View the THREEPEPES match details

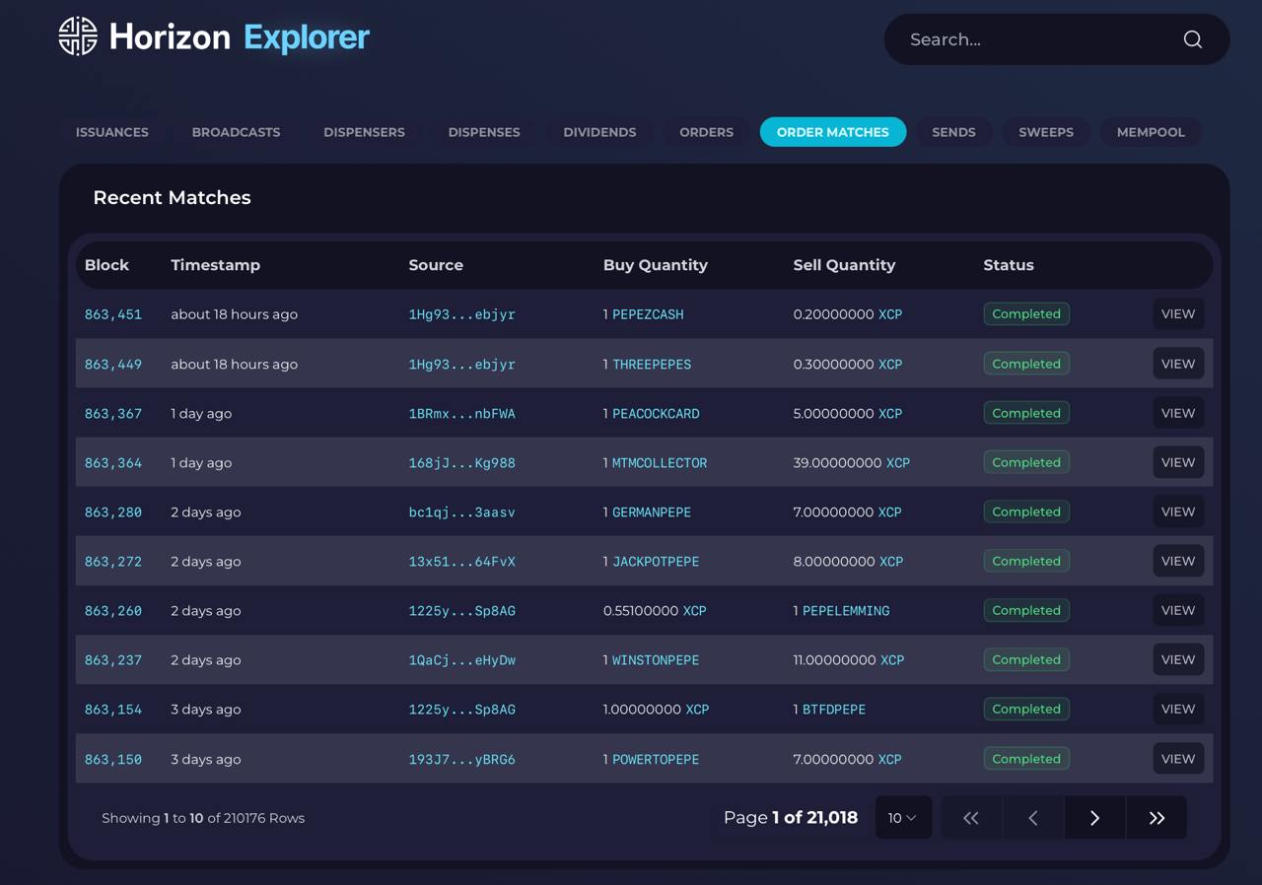point(1178,364)
